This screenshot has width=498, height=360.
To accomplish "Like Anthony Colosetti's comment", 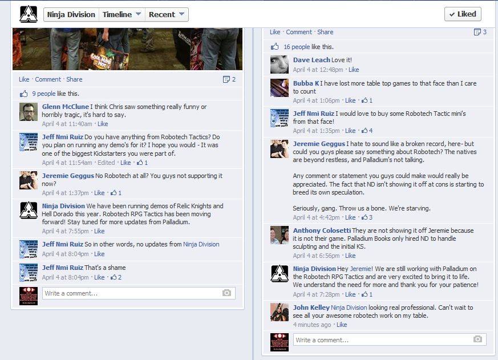I will pos(350,256).
